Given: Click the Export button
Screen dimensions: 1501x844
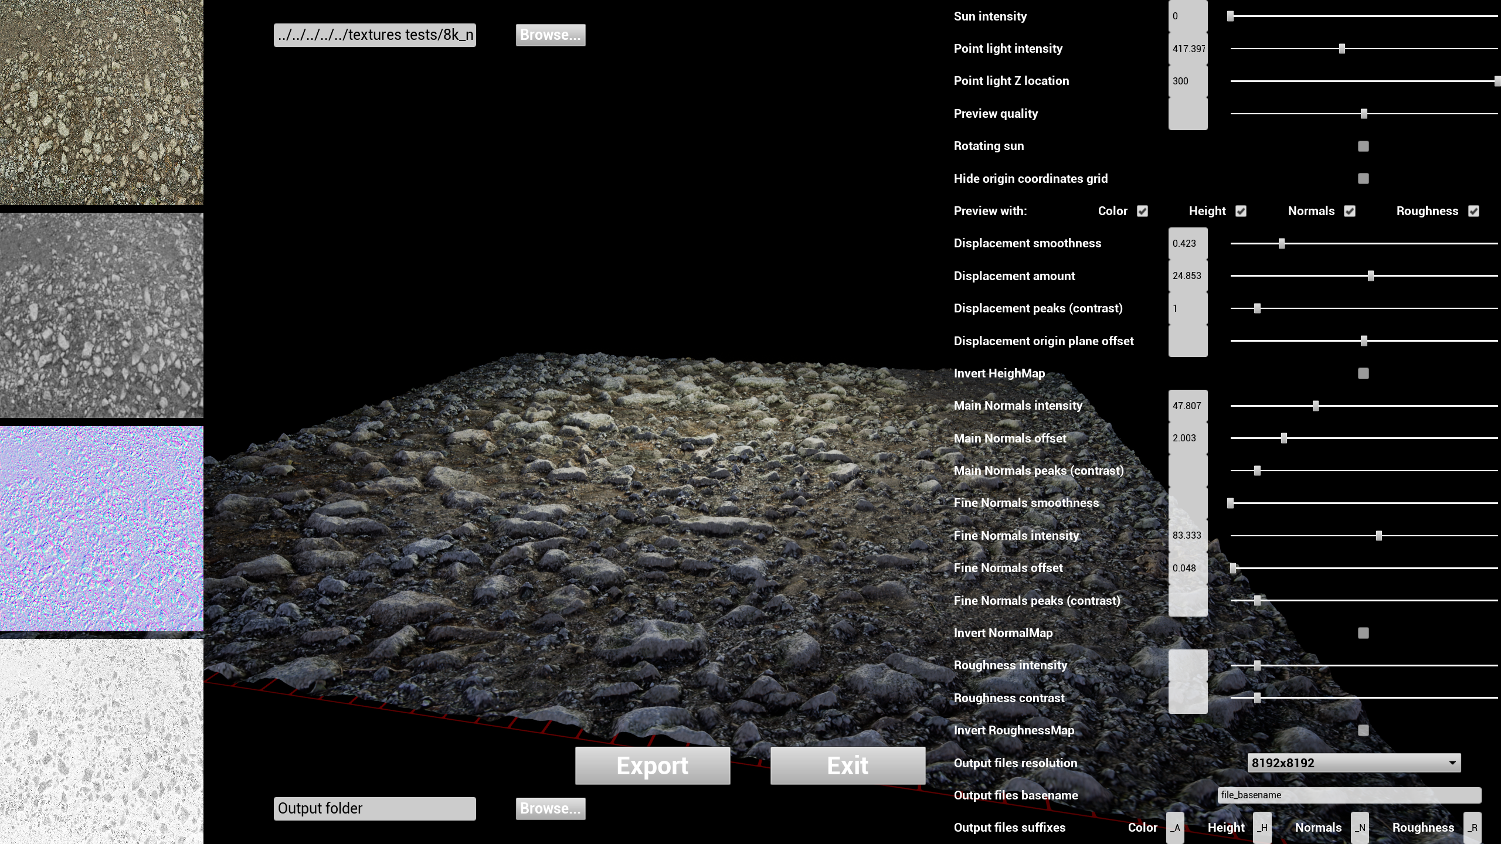Looking at the screenshot, I should point(653,765).
